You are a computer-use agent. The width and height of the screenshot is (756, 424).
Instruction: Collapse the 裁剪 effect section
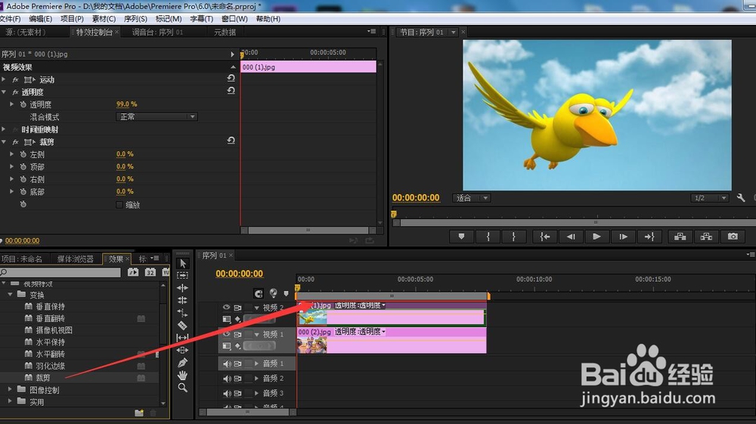pos(4,141)
